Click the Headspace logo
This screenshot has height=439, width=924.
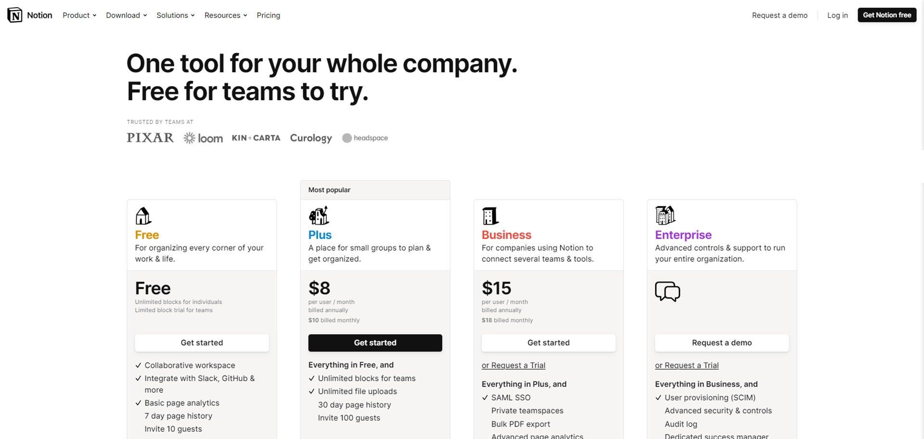tap(365, 138)
